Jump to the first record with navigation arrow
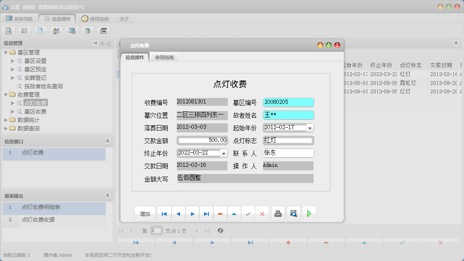The height and width of the screenshot is (261, 464). click(x=164, y=213)
